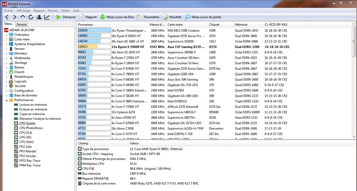Screen dimensions: 357x191
Task: Select the Sécurité shield icon
Action: pyautogui.click(x=11, y=86)
